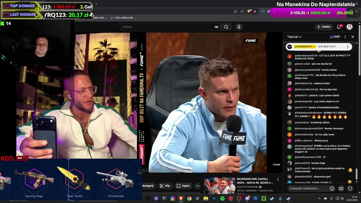Click the on-screen keyboard icon in search box
The width and height of the screenshot is (361, 203).
[216, 27]
